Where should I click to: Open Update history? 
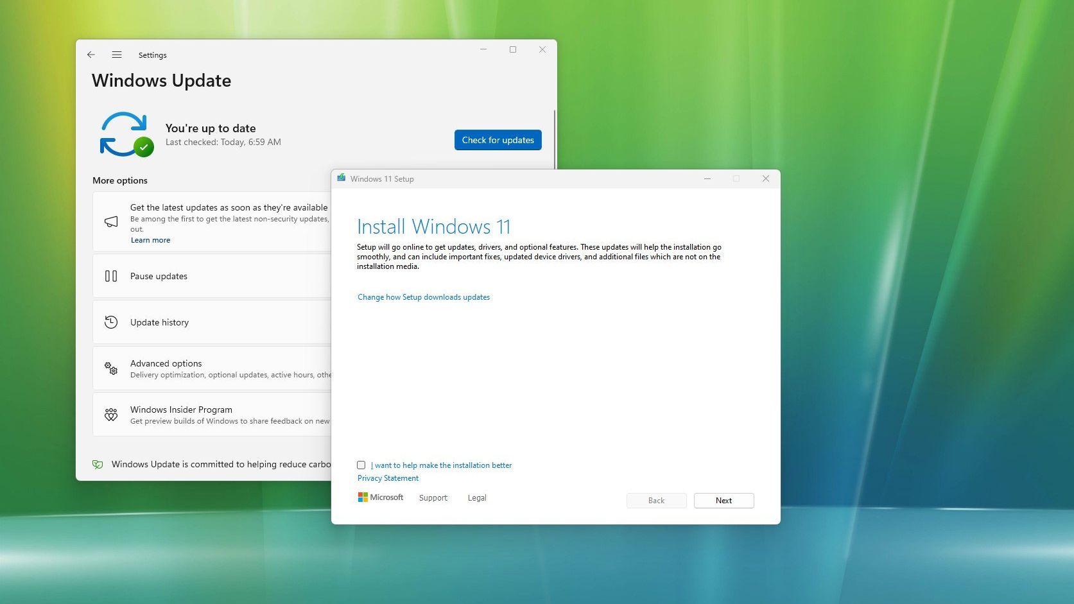212,322
